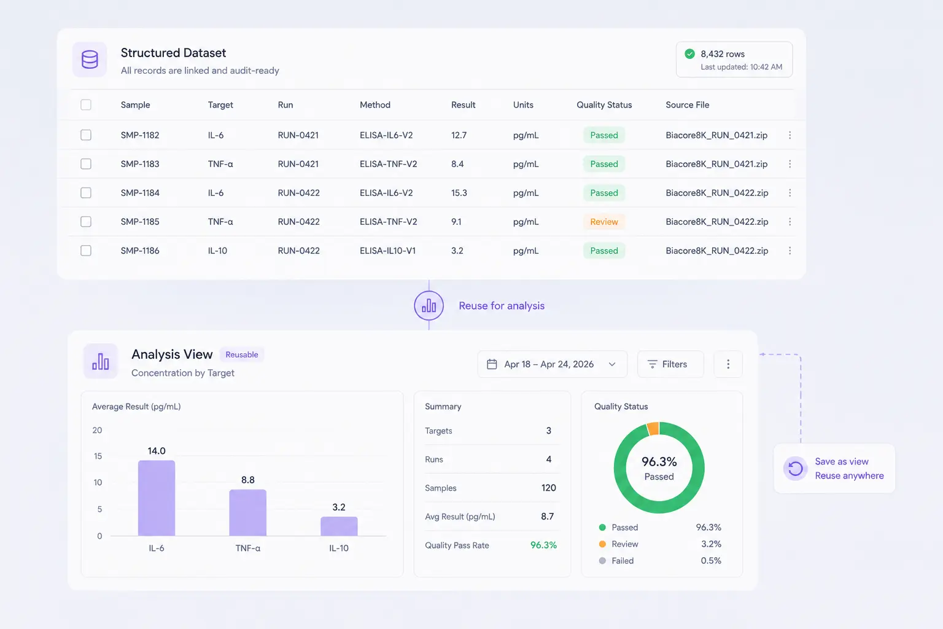Click ELISA-IL10-V1 method cell
This screenshot has width=943, height=629.
(x=387, y=251)
